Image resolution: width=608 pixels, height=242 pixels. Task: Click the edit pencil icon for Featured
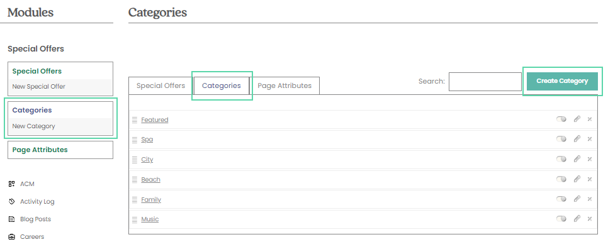577,119
